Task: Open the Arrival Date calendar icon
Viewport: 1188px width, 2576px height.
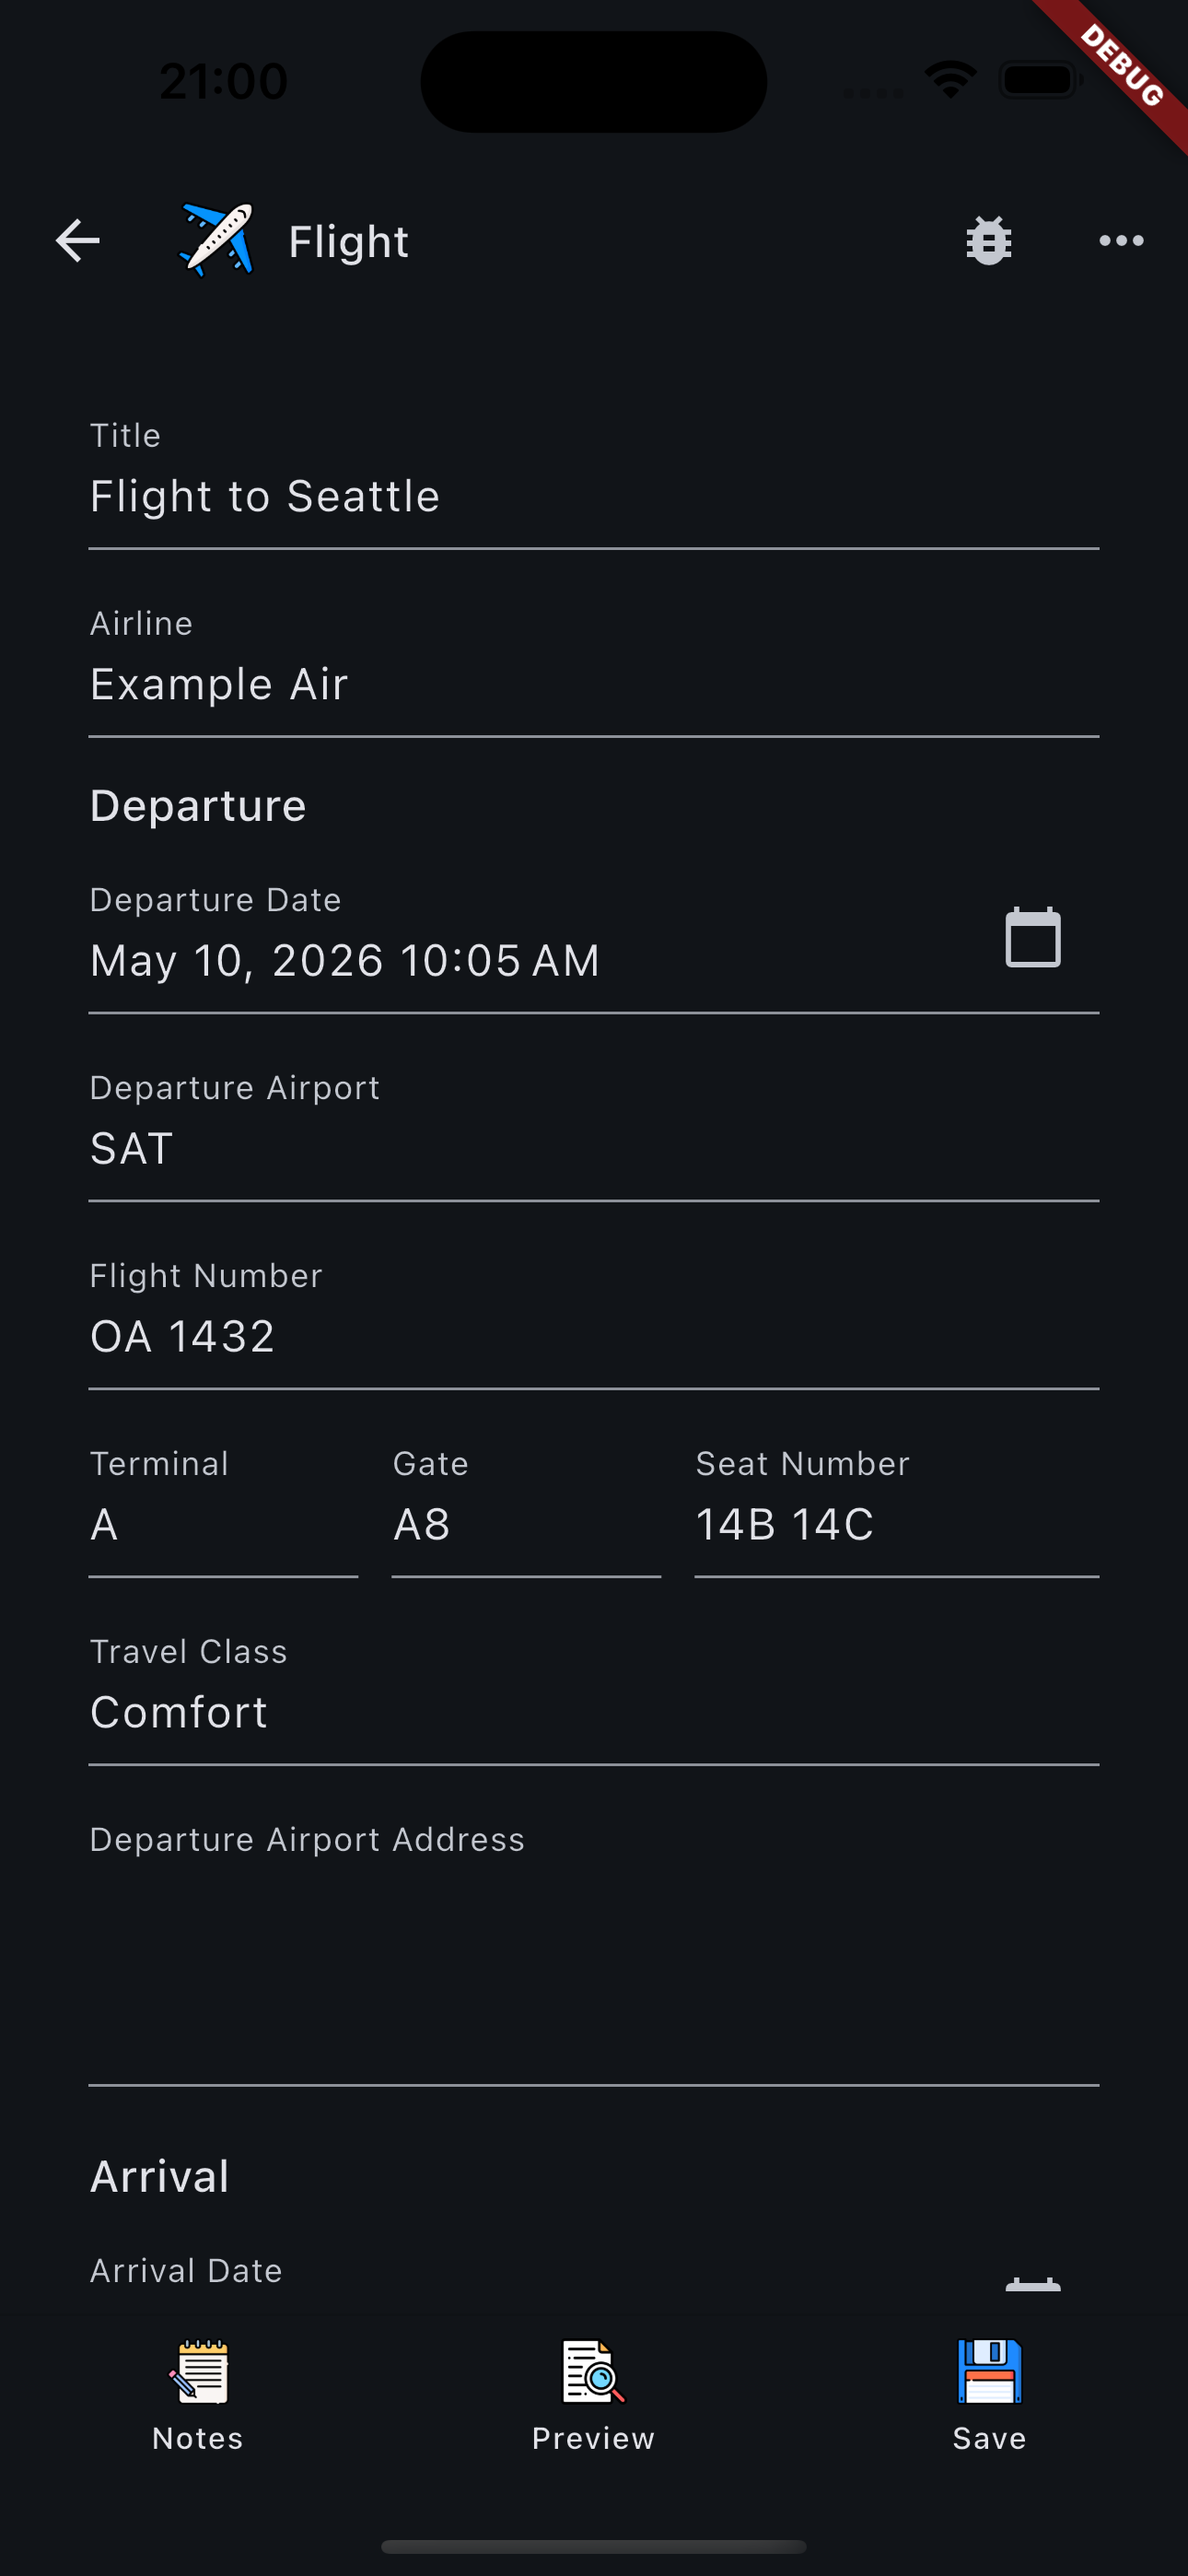Action: point(1033,2284)
